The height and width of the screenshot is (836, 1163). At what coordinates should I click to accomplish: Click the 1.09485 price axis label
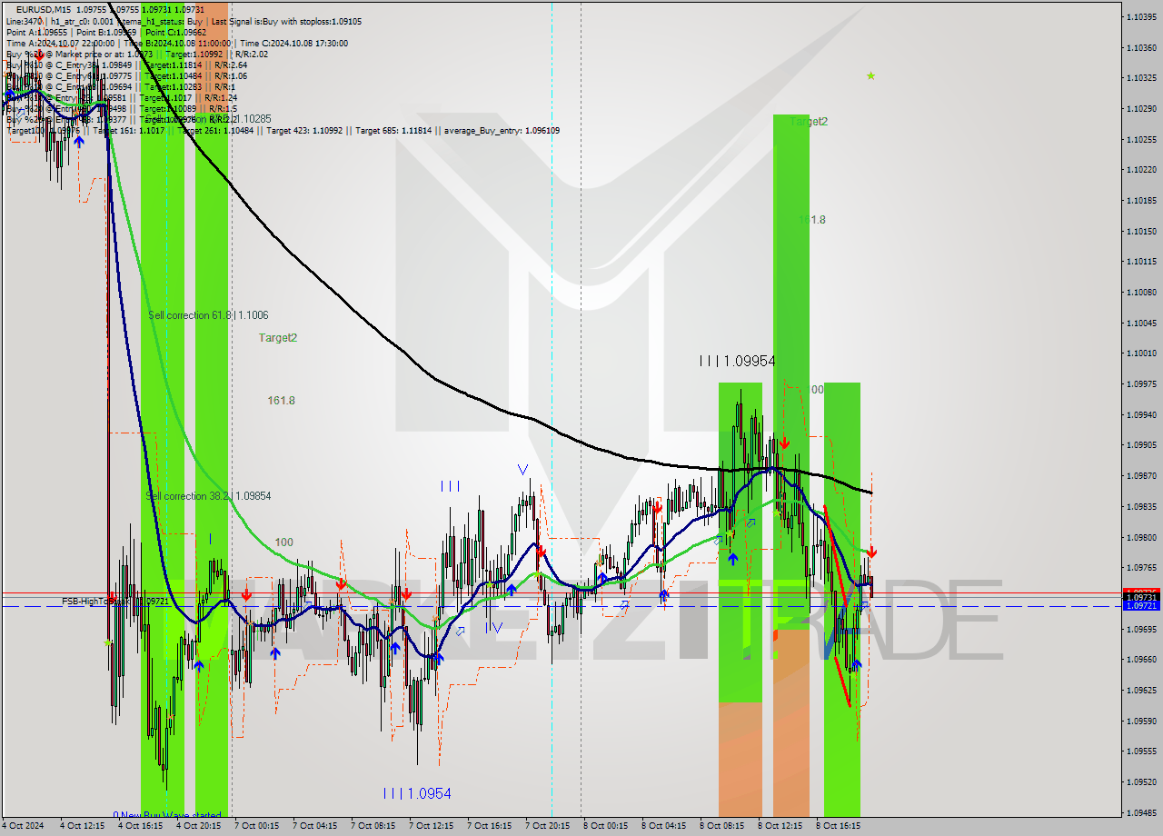tap(1141, 812)
